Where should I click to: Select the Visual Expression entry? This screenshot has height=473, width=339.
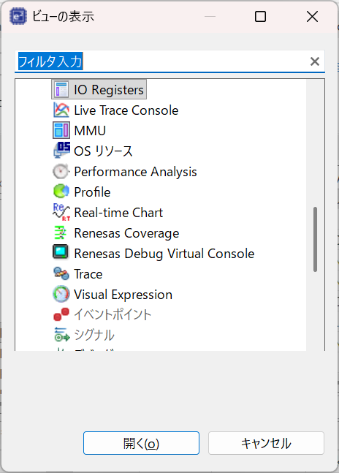click(x=123, y=295)
